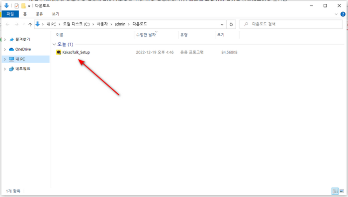Sort by 이름 column header
The image size is (348, 197).
pos(60,35)
